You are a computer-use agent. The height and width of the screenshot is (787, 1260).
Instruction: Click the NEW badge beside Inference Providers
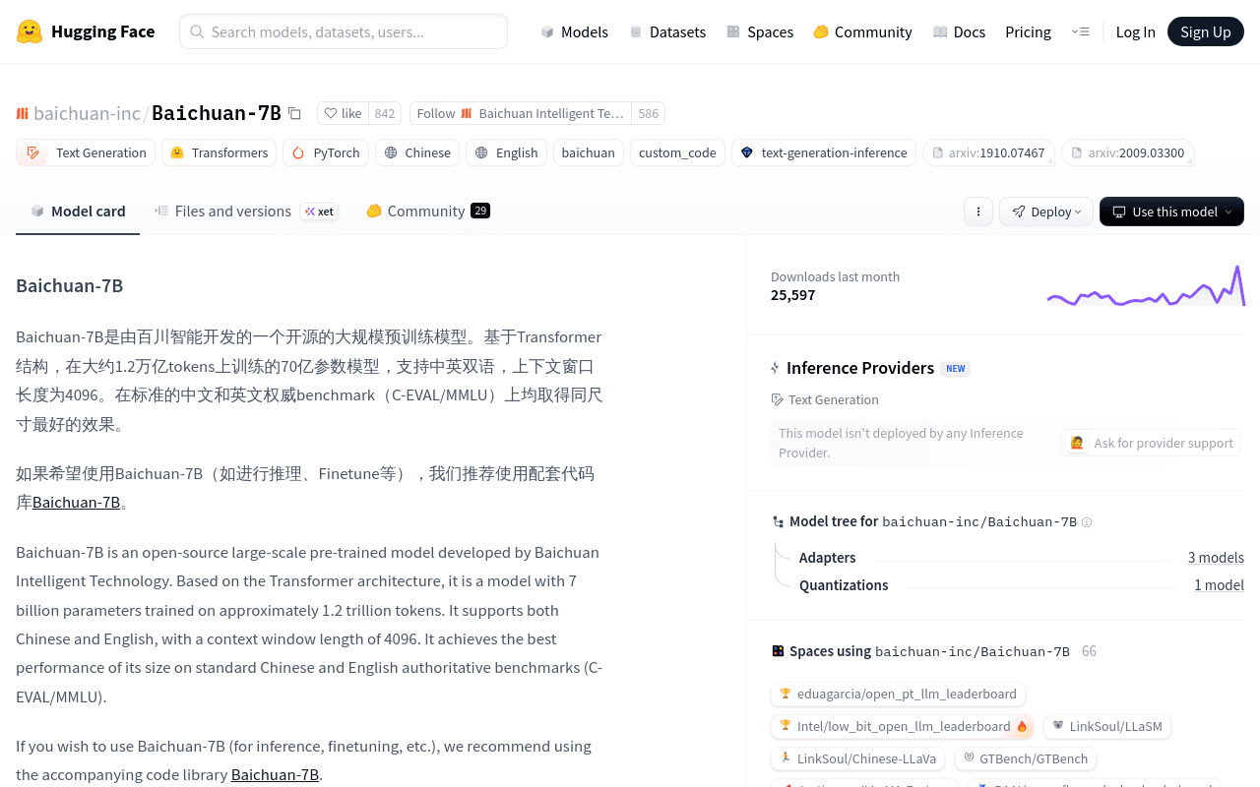(x=955, y=369)
